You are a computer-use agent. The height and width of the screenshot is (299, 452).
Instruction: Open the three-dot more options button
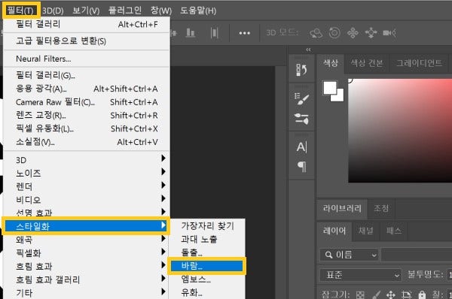point(244,33)
